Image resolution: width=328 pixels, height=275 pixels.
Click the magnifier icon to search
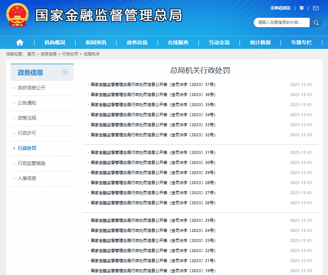316,22
